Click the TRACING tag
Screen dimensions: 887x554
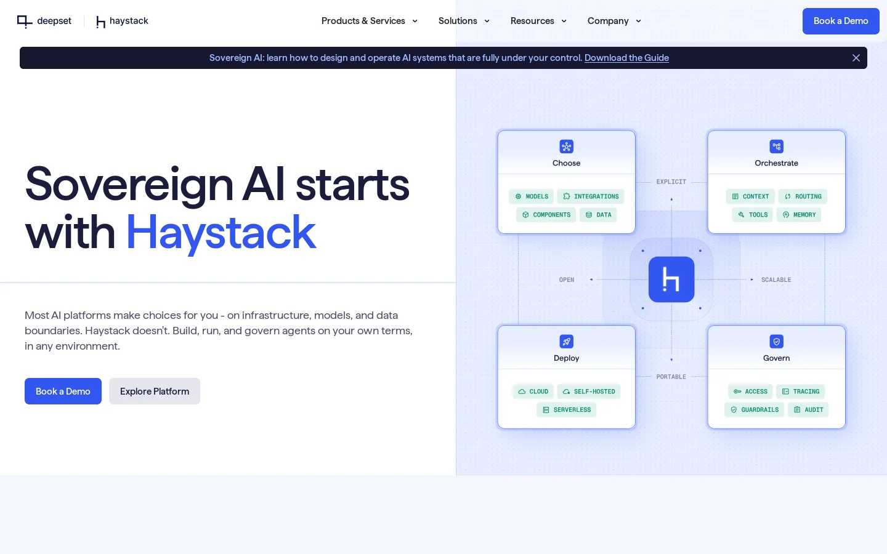801,391
